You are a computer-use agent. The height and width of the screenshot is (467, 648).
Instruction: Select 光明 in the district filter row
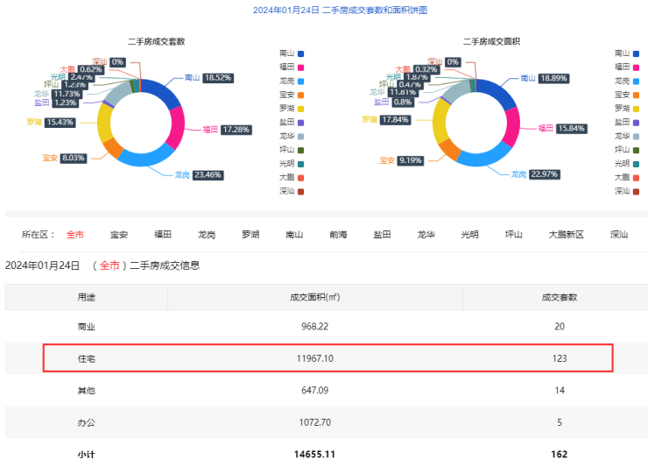point(469,235)
